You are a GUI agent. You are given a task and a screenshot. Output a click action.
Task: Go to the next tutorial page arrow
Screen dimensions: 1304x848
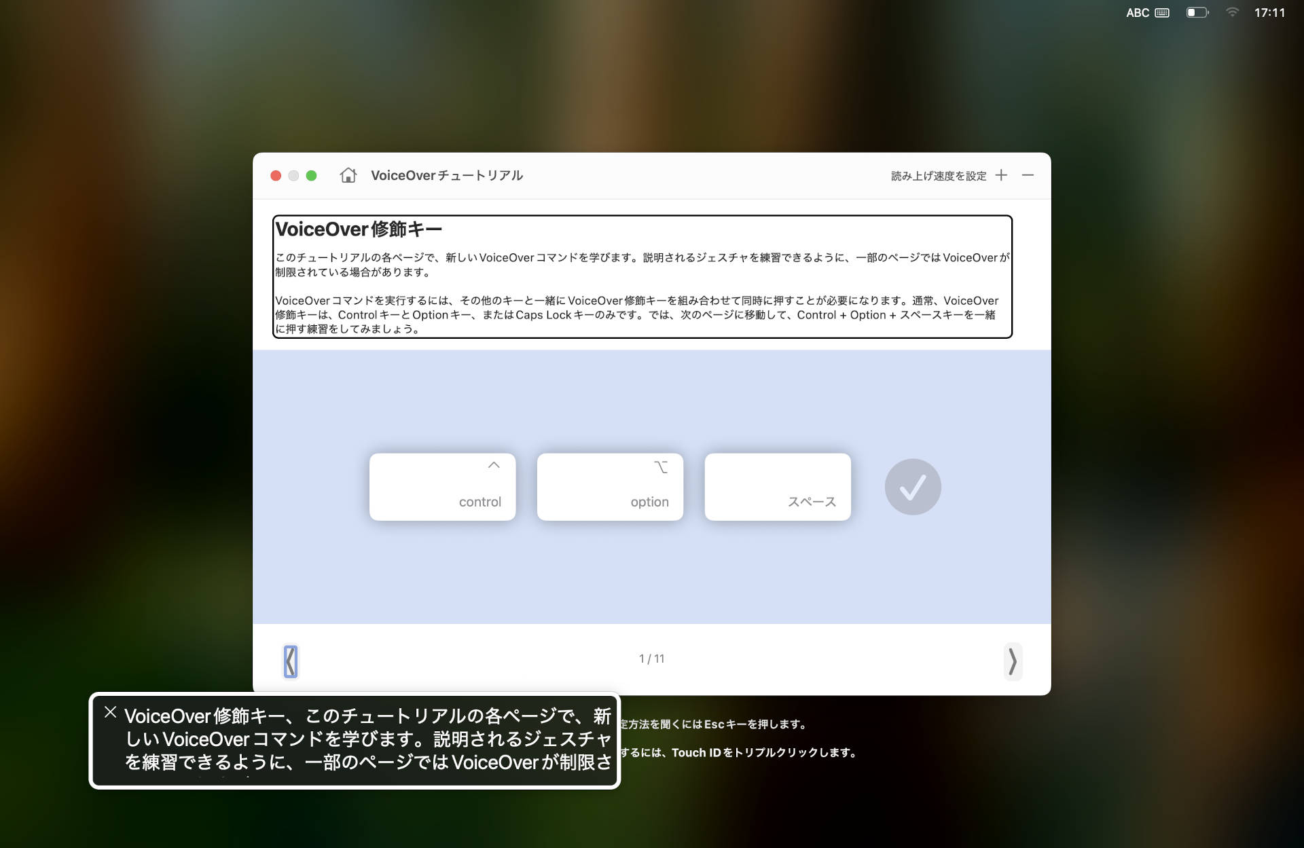tap(1013, 661)
